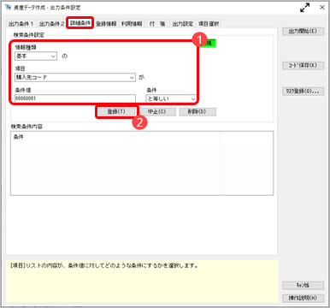The width and height of the screenshot is (330, 308).
Task: Select the 詳細条件 tab
Action: coord(80,23)
